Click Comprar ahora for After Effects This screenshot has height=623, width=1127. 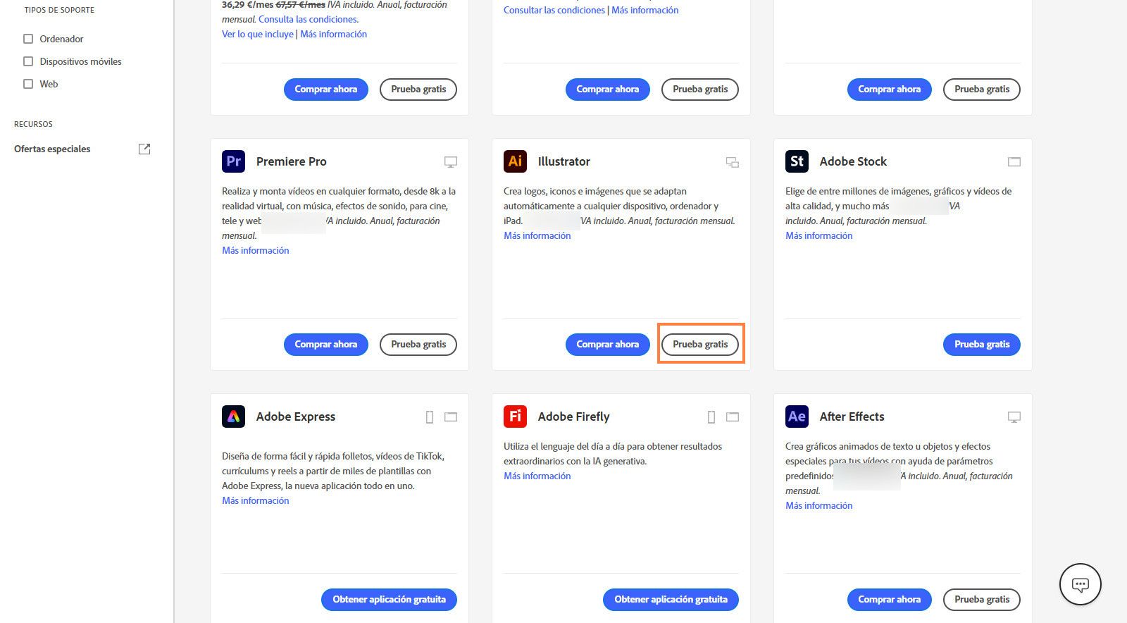pos(890,600)
